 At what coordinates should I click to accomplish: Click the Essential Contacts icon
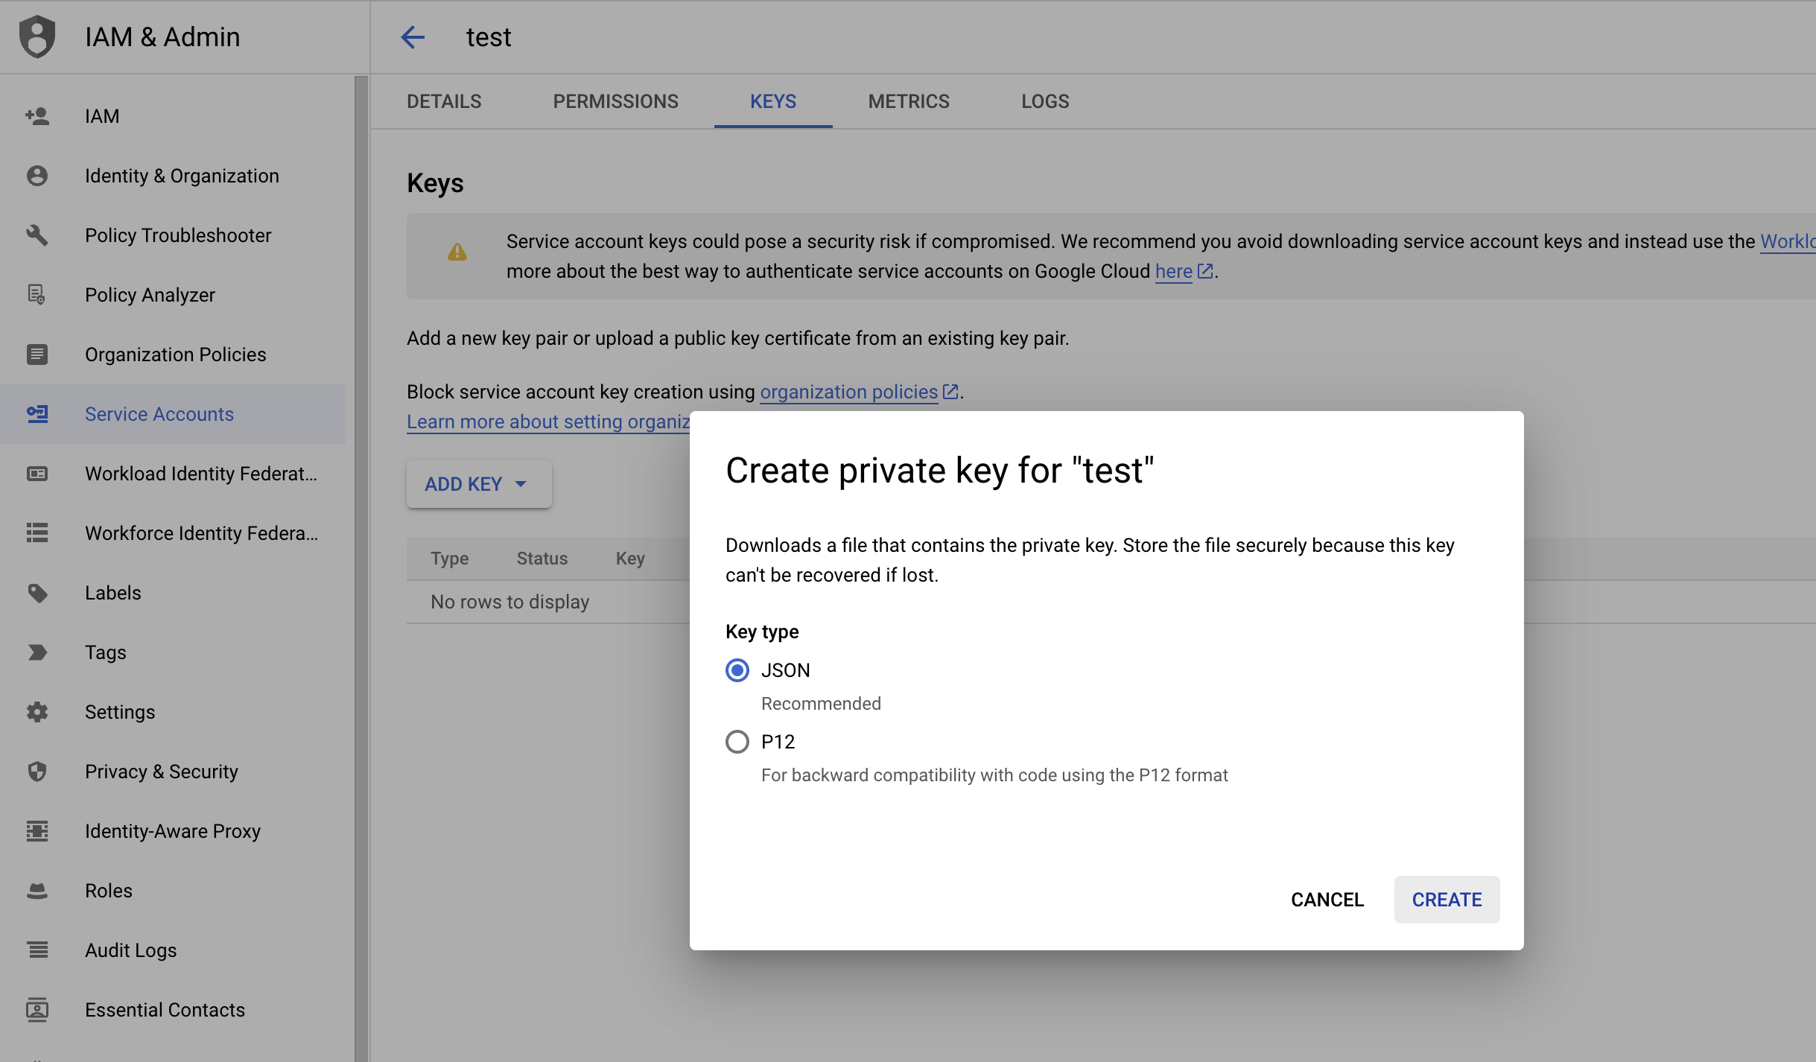[37, 1010]
